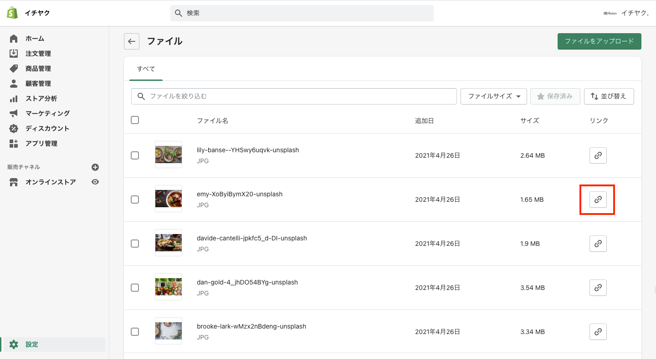Click file name dan-gold-4_jhDO54BYg-unsplash
Screen dimensions: 656x359
point(247,282)
